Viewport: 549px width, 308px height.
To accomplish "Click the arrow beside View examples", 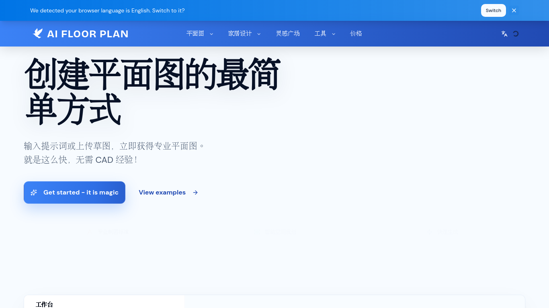I will (x=195, y=192).
